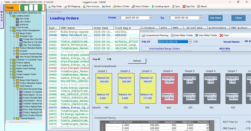Collapse the Loading Orders tree node

10,16
